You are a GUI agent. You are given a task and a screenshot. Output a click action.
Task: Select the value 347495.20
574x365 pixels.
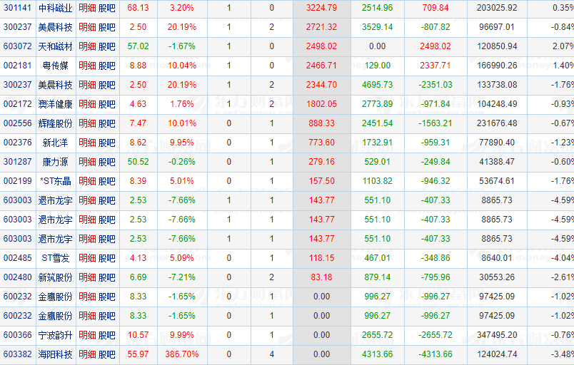tap(497, 335)
